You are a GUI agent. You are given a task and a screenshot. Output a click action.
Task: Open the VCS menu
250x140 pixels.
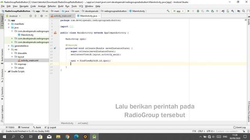pos(81,6)
